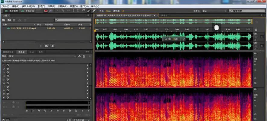Screen dimensions: 267x121
Task: Toggle power for effect slot 3
Action: (x=8, y=72)
